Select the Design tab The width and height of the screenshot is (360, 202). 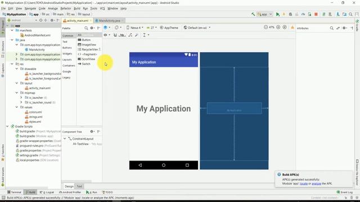tap(69, 186)
